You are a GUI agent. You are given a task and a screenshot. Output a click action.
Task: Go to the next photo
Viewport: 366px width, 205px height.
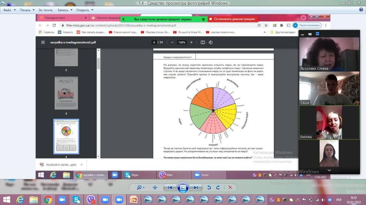tap(195, 187)
